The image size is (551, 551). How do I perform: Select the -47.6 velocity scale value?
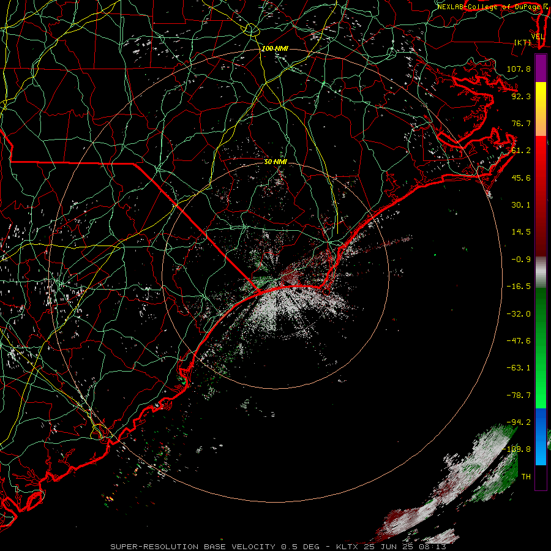click(519, 341)
